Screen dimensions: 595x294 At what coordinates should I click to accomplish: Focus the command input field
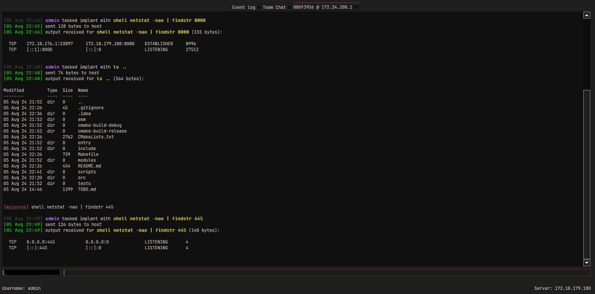click(327, 273)
